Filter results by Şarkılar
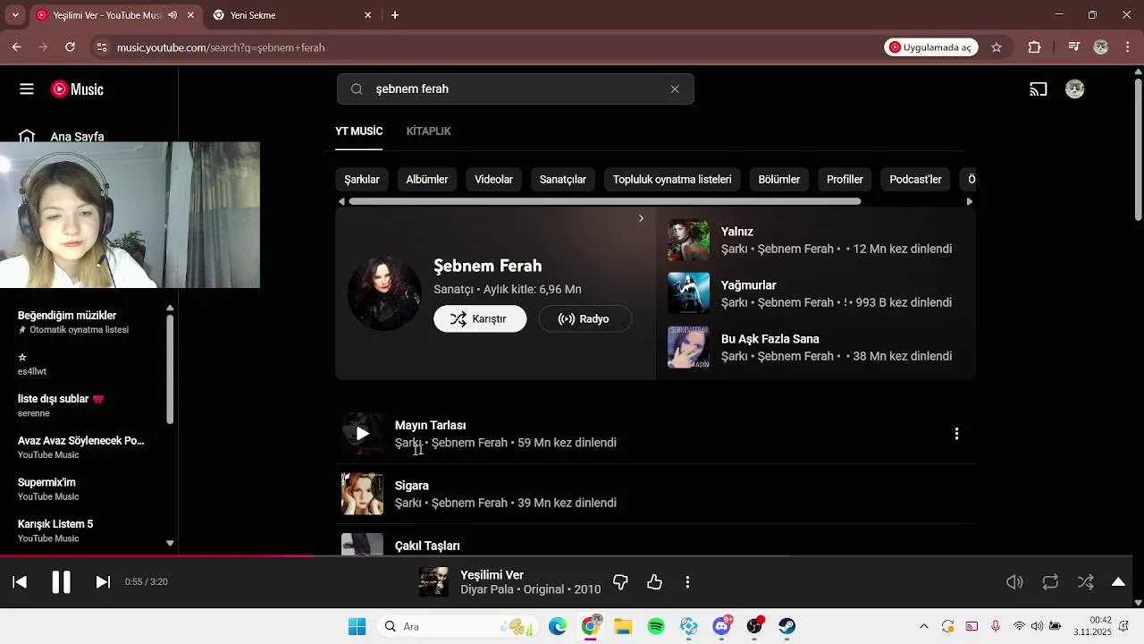The height and width of the screenshot is (644, 1144). pos(362,180)
